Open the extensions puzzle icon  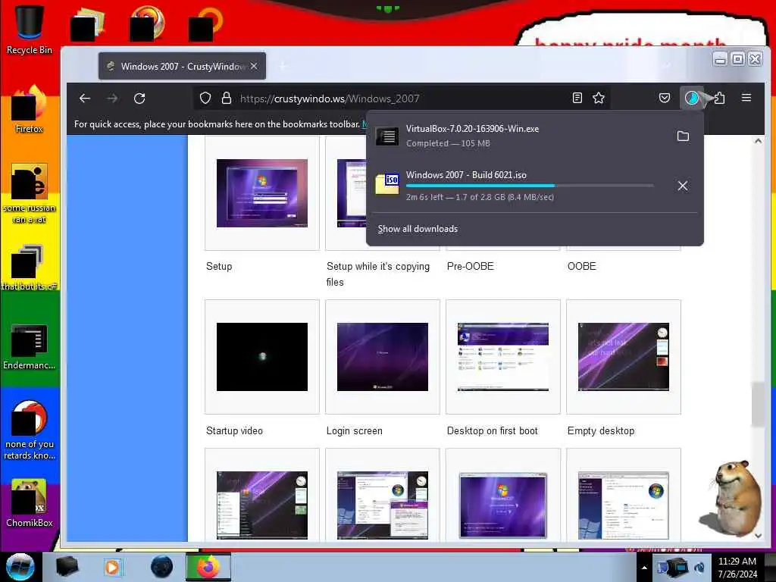click(720, 98)
